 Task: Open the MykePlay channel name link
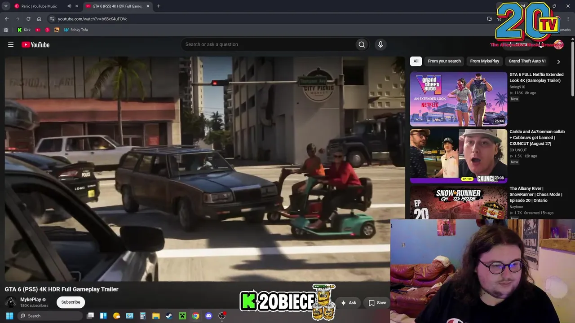pos(31,300)
